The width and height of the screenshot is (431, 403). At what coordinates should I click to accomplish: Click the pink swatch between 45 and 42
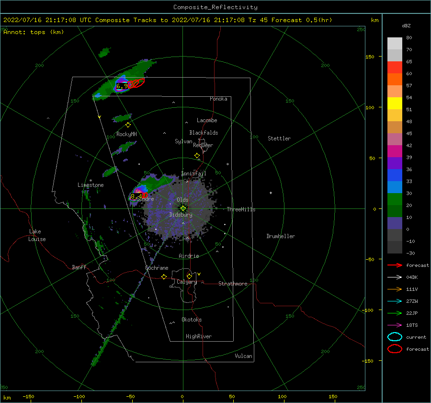[395, 139]
